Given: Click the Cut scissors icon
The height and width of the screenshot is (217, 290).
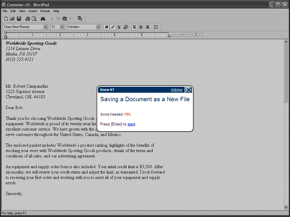Looking at the screenshot, I should pyautogui.click(x=52, y=19).
